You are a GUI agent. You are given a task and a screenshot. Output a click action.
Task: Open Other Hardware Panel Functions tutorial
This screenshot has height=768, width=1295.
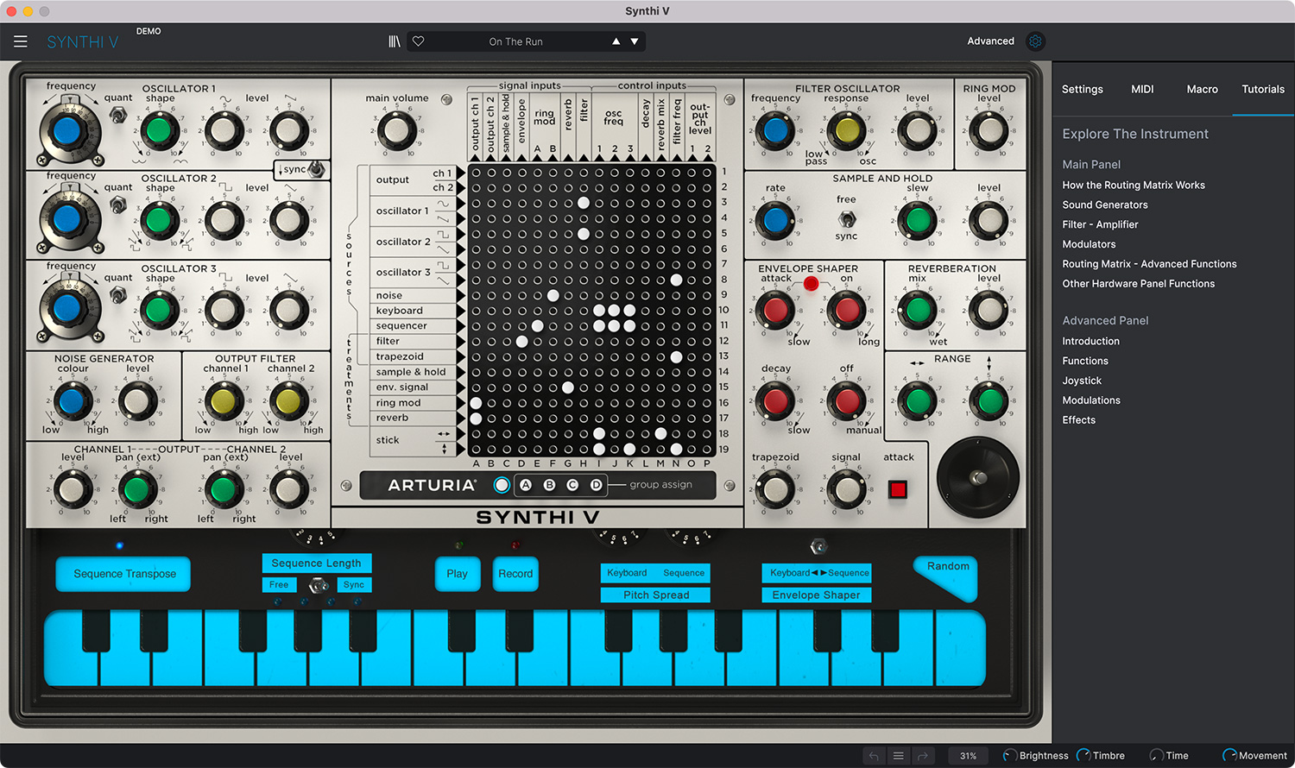pos(1138,284)
